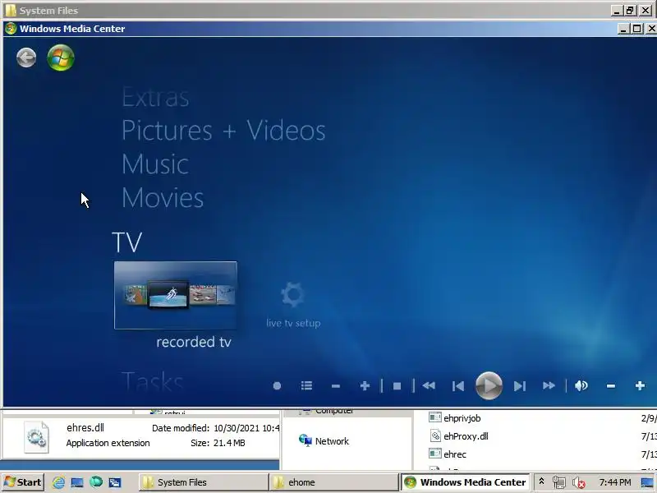The width and height of the screenshot is (657, 493).
Task: Increase volume with the plus button
Action: click(x=640, y=385)
